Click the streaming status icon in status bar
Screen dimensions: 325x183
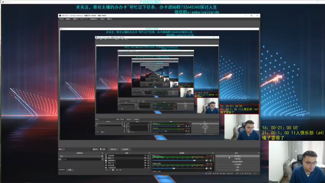coord(206,174)
